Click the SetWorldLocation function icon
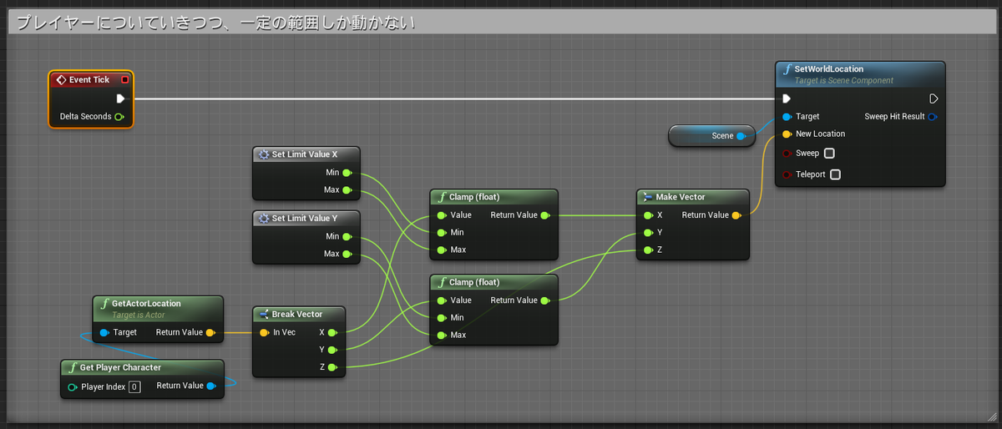The height and width of the screenshot is (429, 1002). pos(787,69)
